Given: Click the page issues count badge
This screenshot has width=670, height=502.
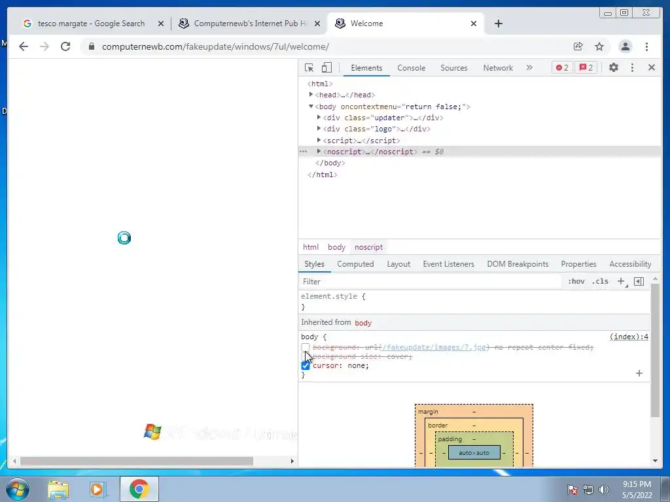Looking at the screenshot, I should 586,67.
